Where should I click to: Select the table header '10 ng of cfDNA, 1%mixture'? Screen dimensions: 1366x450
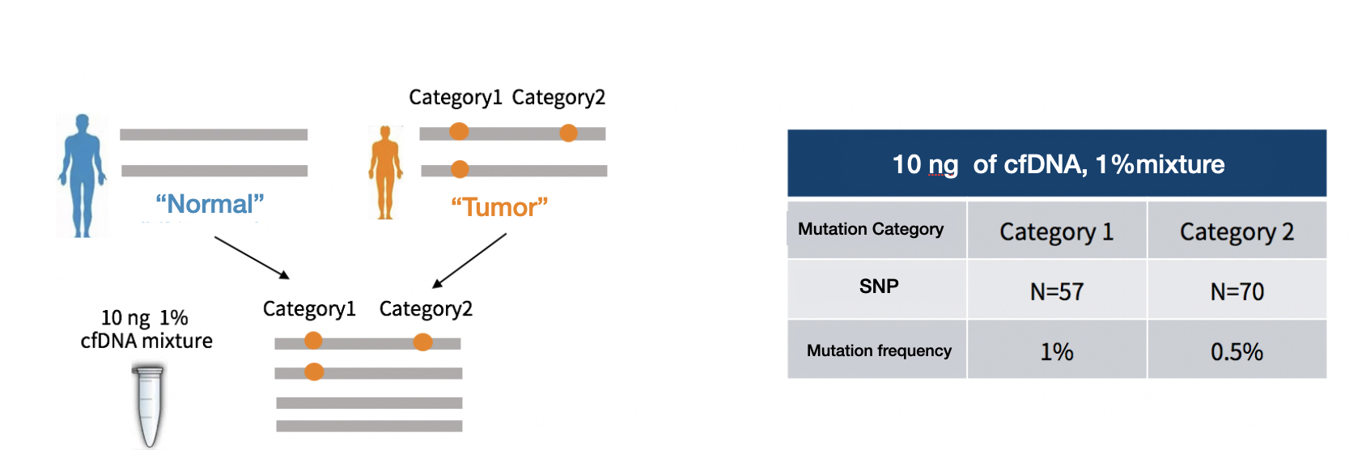(1057, 163)
